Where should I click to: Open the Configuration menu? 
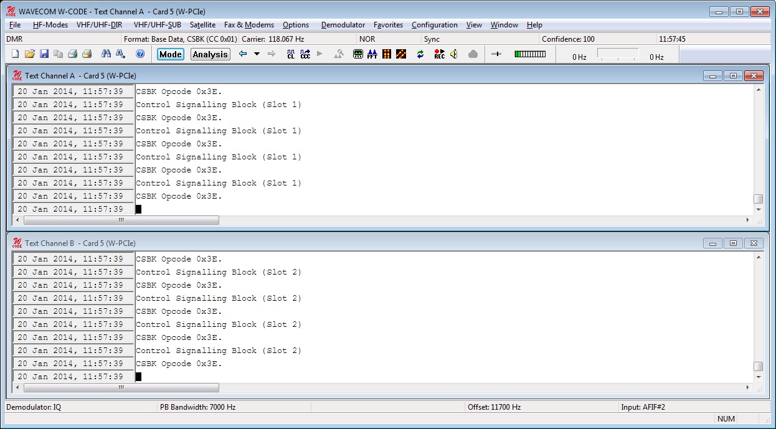[435, 25]
